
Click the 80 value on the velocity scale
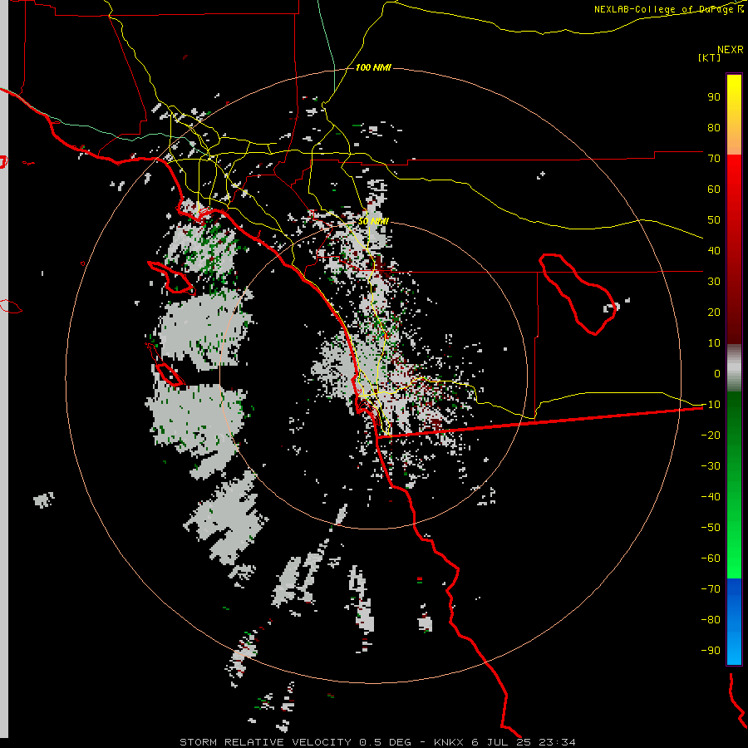714,128
